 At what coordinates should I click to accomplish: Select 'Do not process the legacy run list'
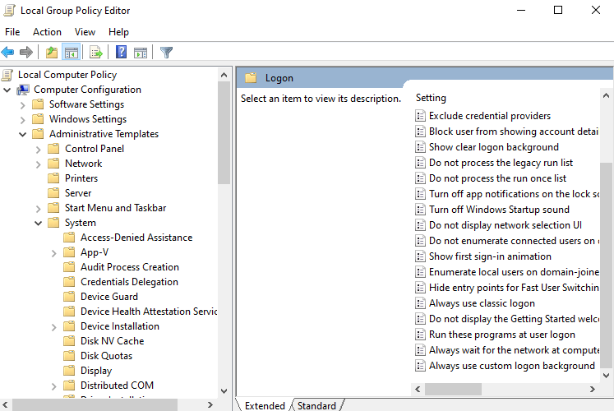501,163
